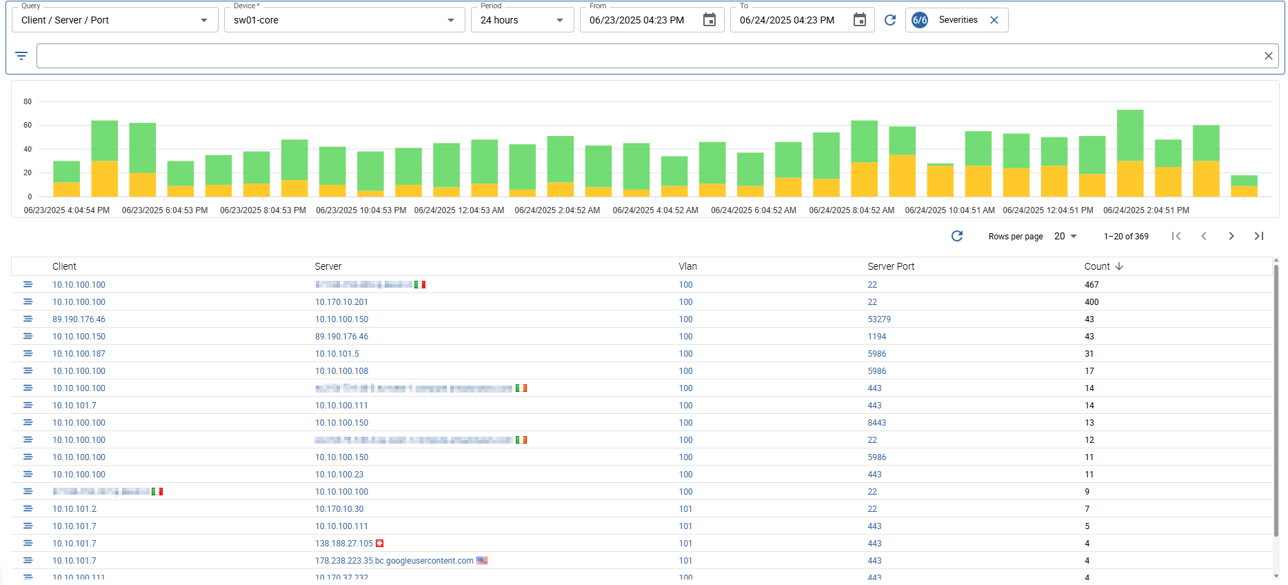The height and width of the screenshot is (585, 1288).
Task: Open the From date calendar picker
Action: click(x=709, y=20)
